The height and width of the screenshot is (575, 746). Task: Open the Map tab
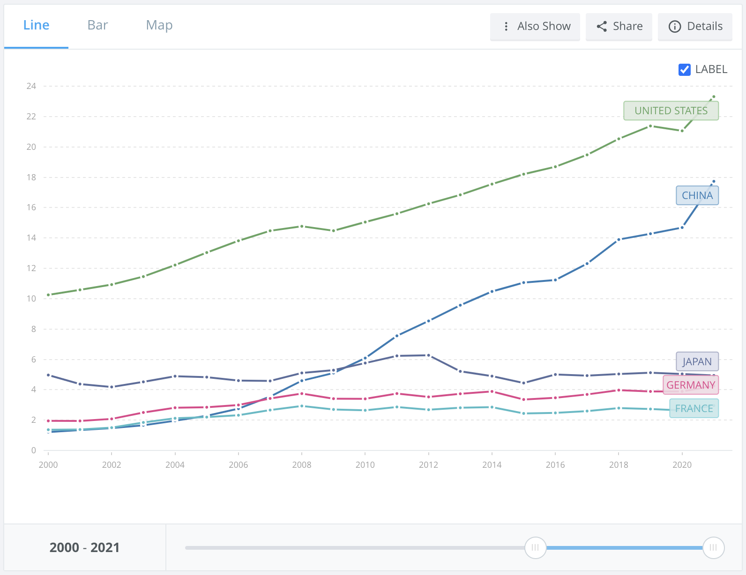click(x=159, y=25)
